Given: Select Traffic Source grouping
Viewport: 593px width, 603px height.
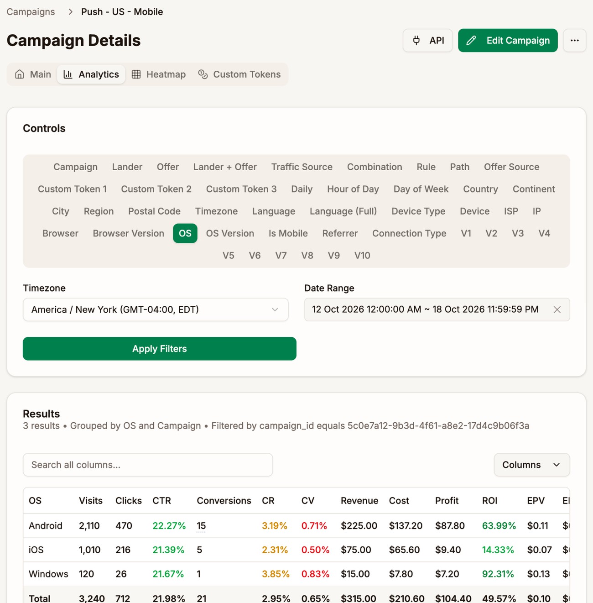Looking at the screenshot, I should [x=302, y=167].
